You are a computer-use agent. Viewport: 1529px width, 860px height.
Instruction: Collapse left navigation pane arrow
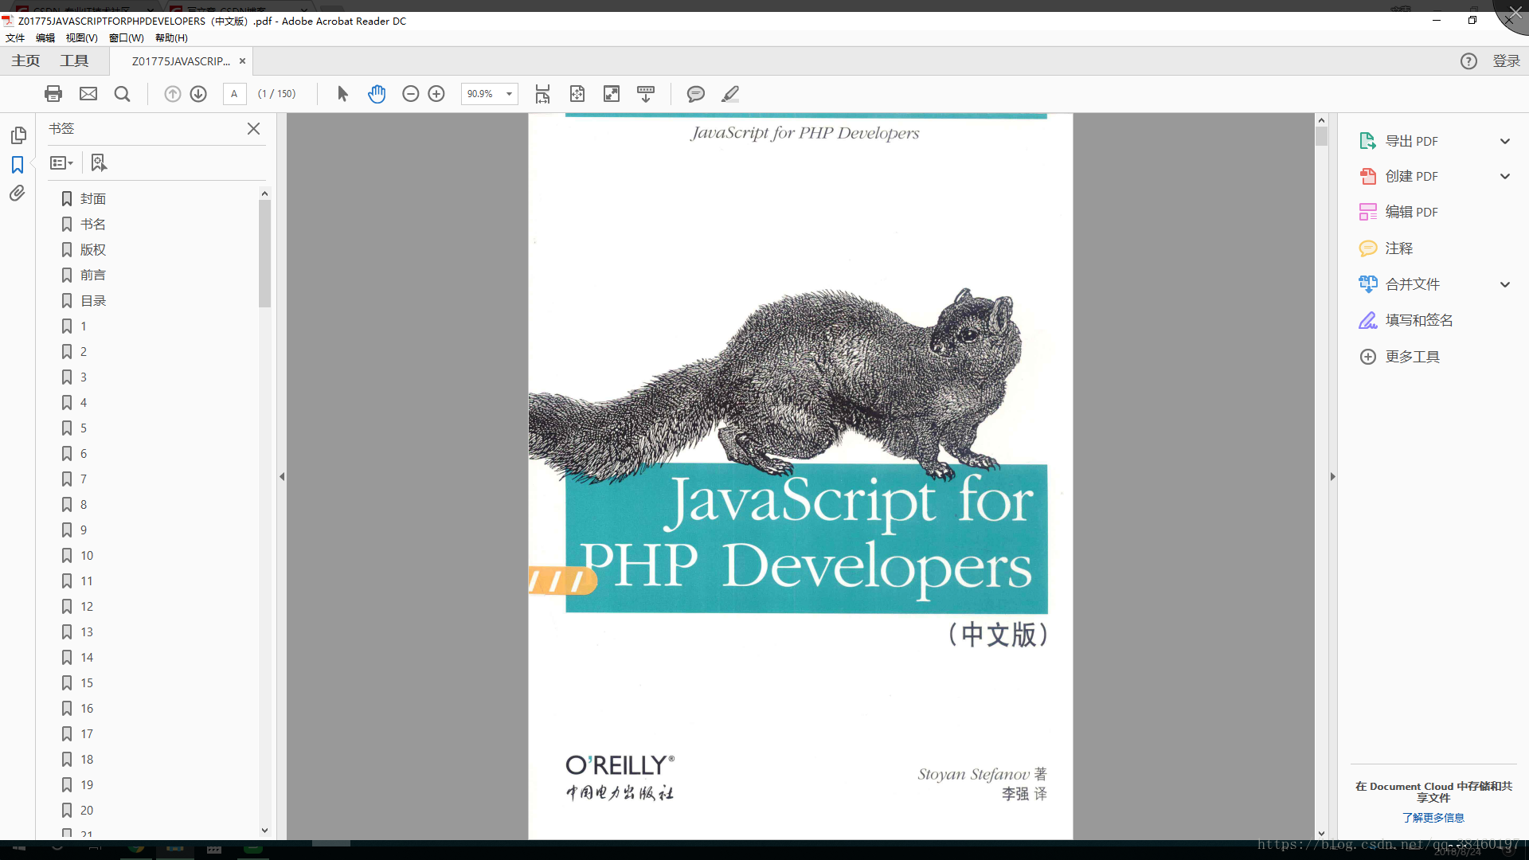coord(282,476)
